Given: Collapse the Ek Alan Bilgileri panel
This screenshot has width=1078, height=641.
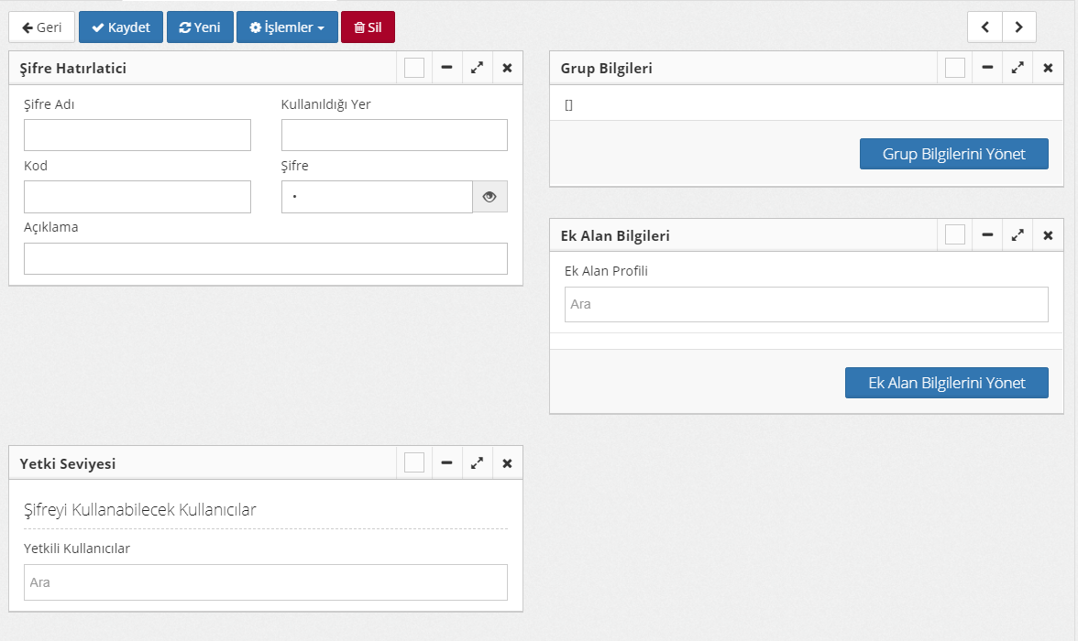Looking at the screenshot, I should tap(986, 235).
